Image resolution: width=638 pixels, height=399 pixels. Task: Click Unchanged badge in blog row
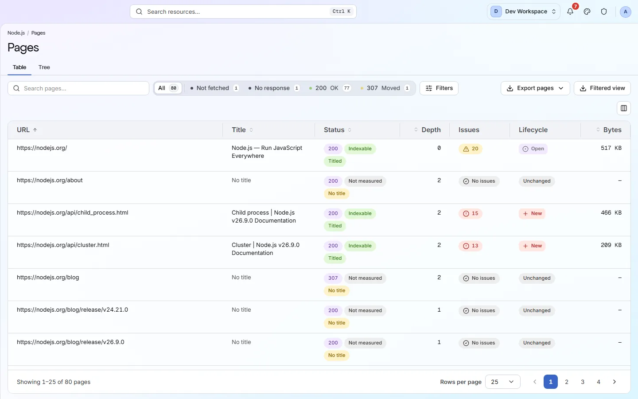click(x=537, y=278)
